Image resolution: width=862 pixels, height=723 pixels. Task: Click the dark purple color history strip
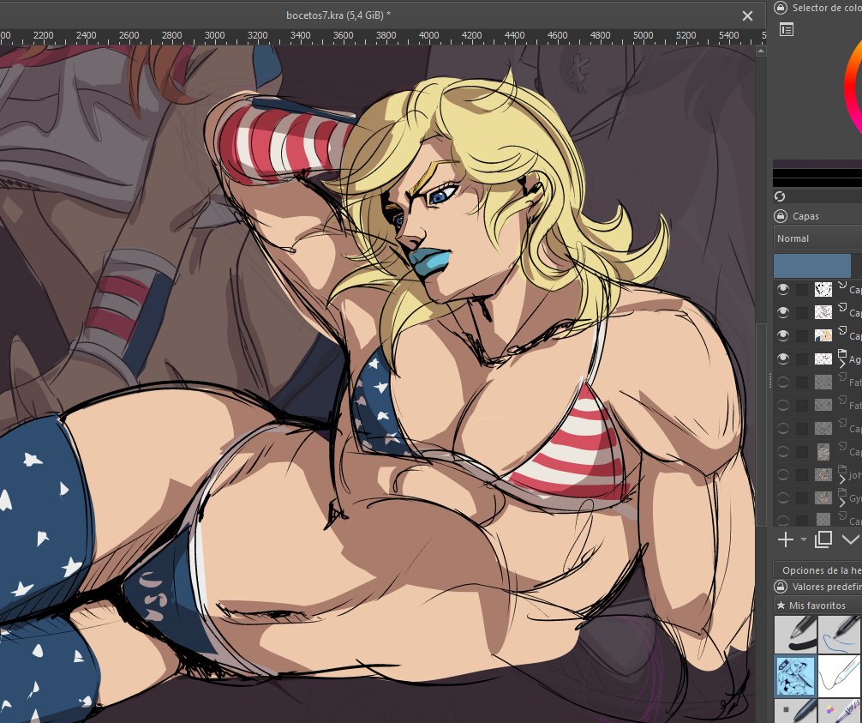point(817,164)
